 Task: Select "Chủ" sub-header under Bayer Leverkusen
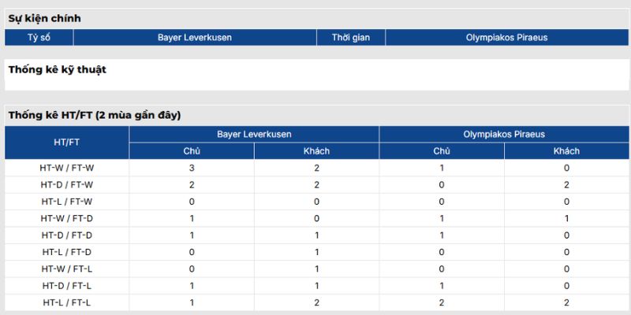(x=192, y=151)
